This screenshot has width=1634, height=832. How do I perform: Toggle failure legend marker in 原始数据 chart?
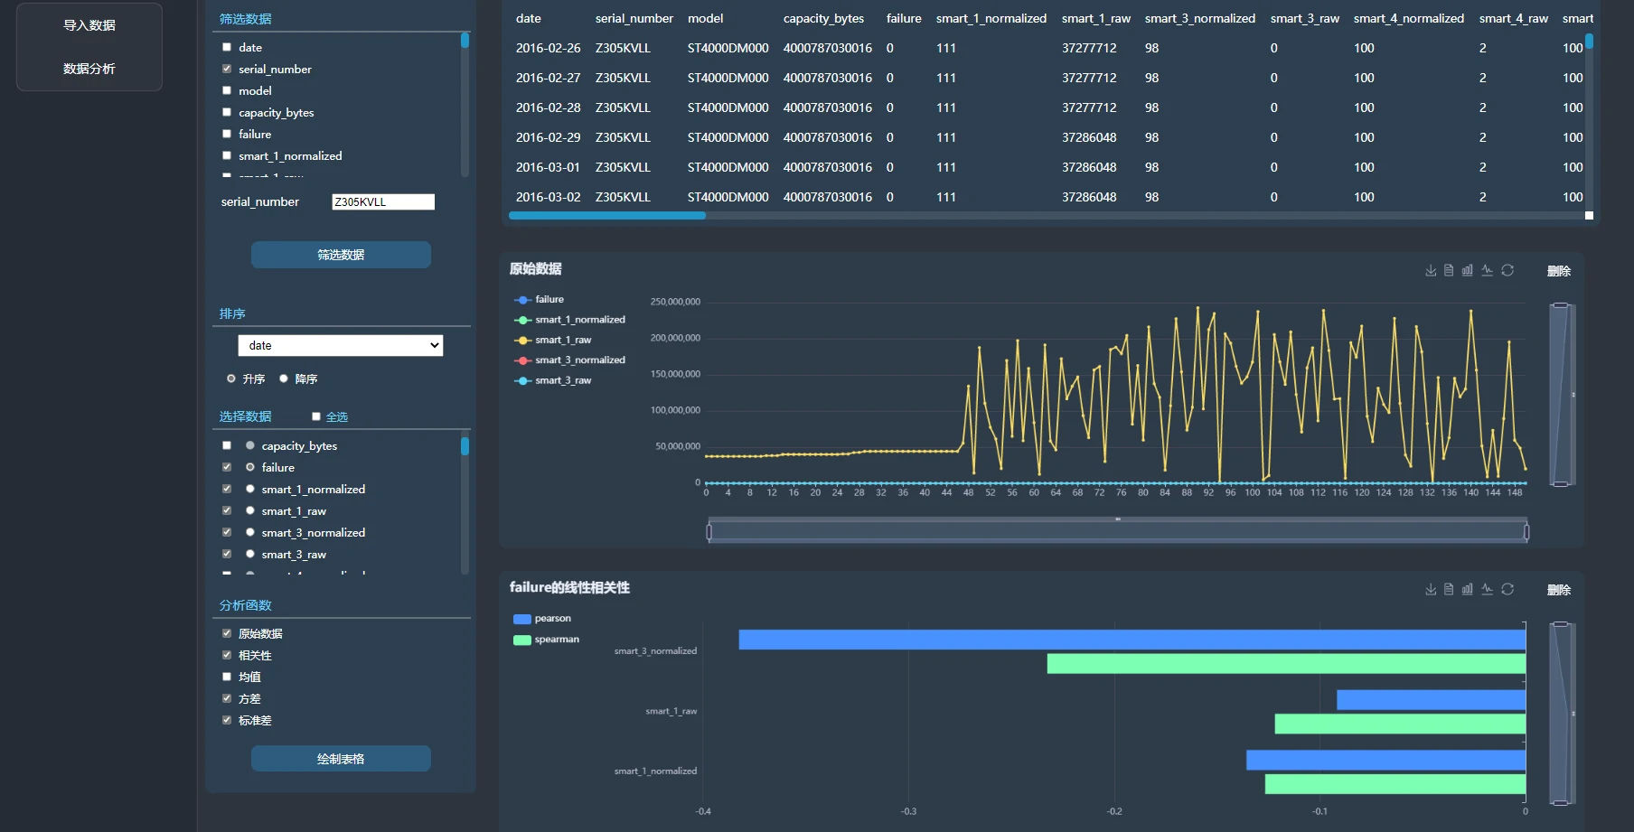pos(522,299)
